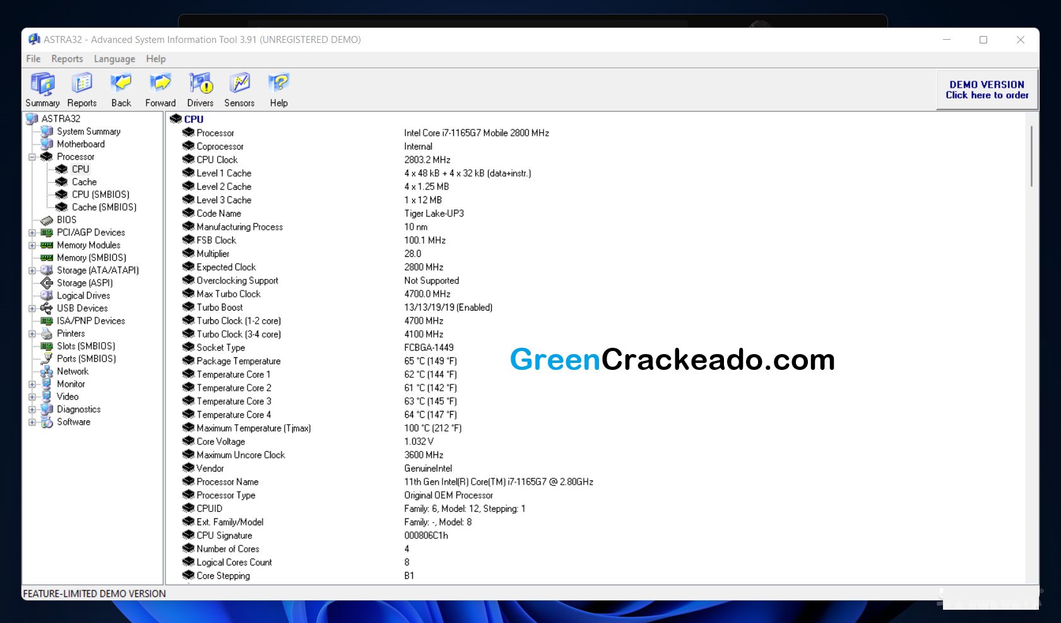The image size is (1061, 623).
Task: Select CPU under Processor in tree
Action: click(x=80, y=169)
